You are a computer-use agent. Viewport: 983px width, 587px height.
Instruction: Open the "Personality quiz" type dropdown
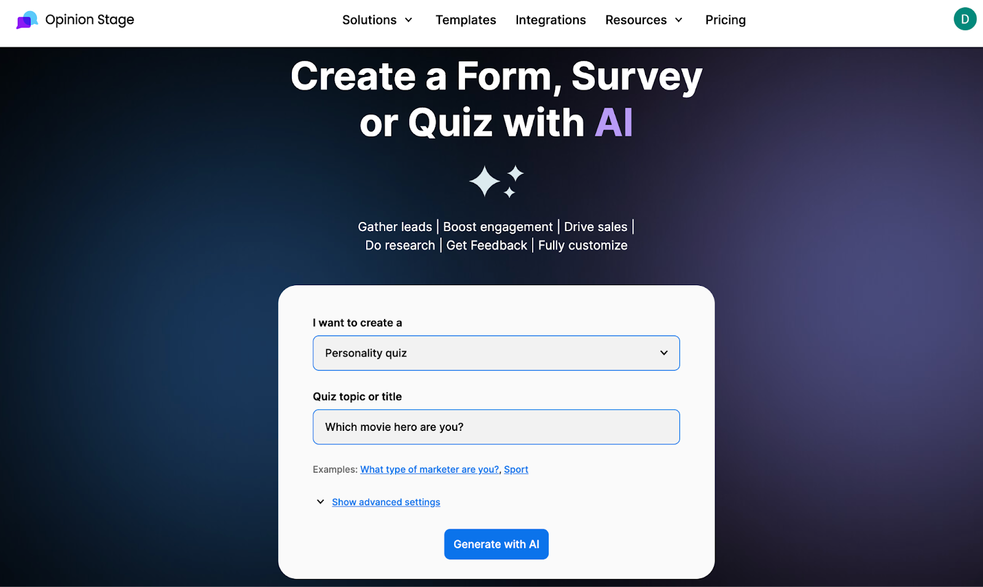coord(496,353)
